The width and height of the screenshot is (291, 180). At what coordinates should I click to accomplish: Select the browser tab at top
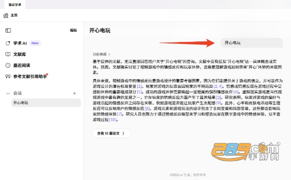pos(15,5)
